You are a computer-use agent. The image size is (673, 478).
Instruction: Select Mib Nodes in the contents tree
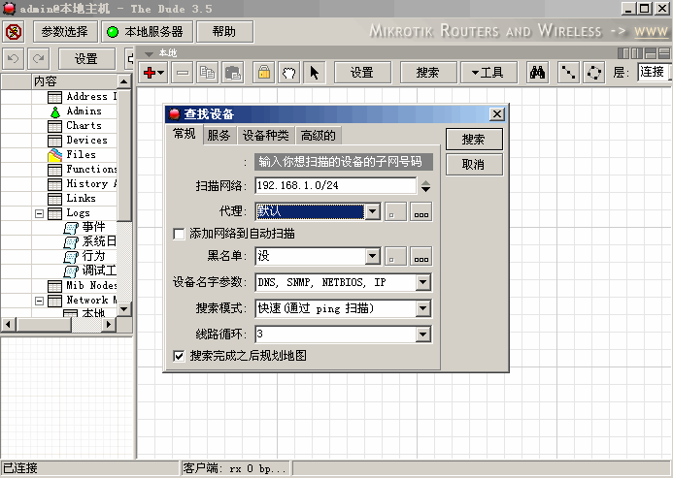91,285
